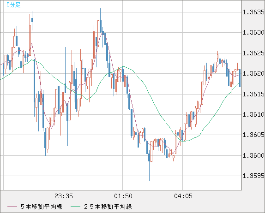Click the 1.3625 price axis label
This screenshot has width=265, height=213.
253,53
